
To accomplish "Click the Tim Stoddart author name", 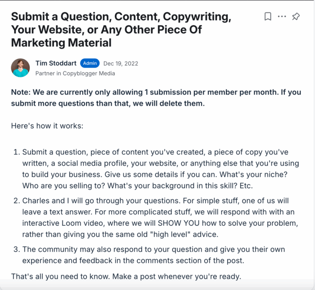I will pyautogui.click(x=56, y=63).
